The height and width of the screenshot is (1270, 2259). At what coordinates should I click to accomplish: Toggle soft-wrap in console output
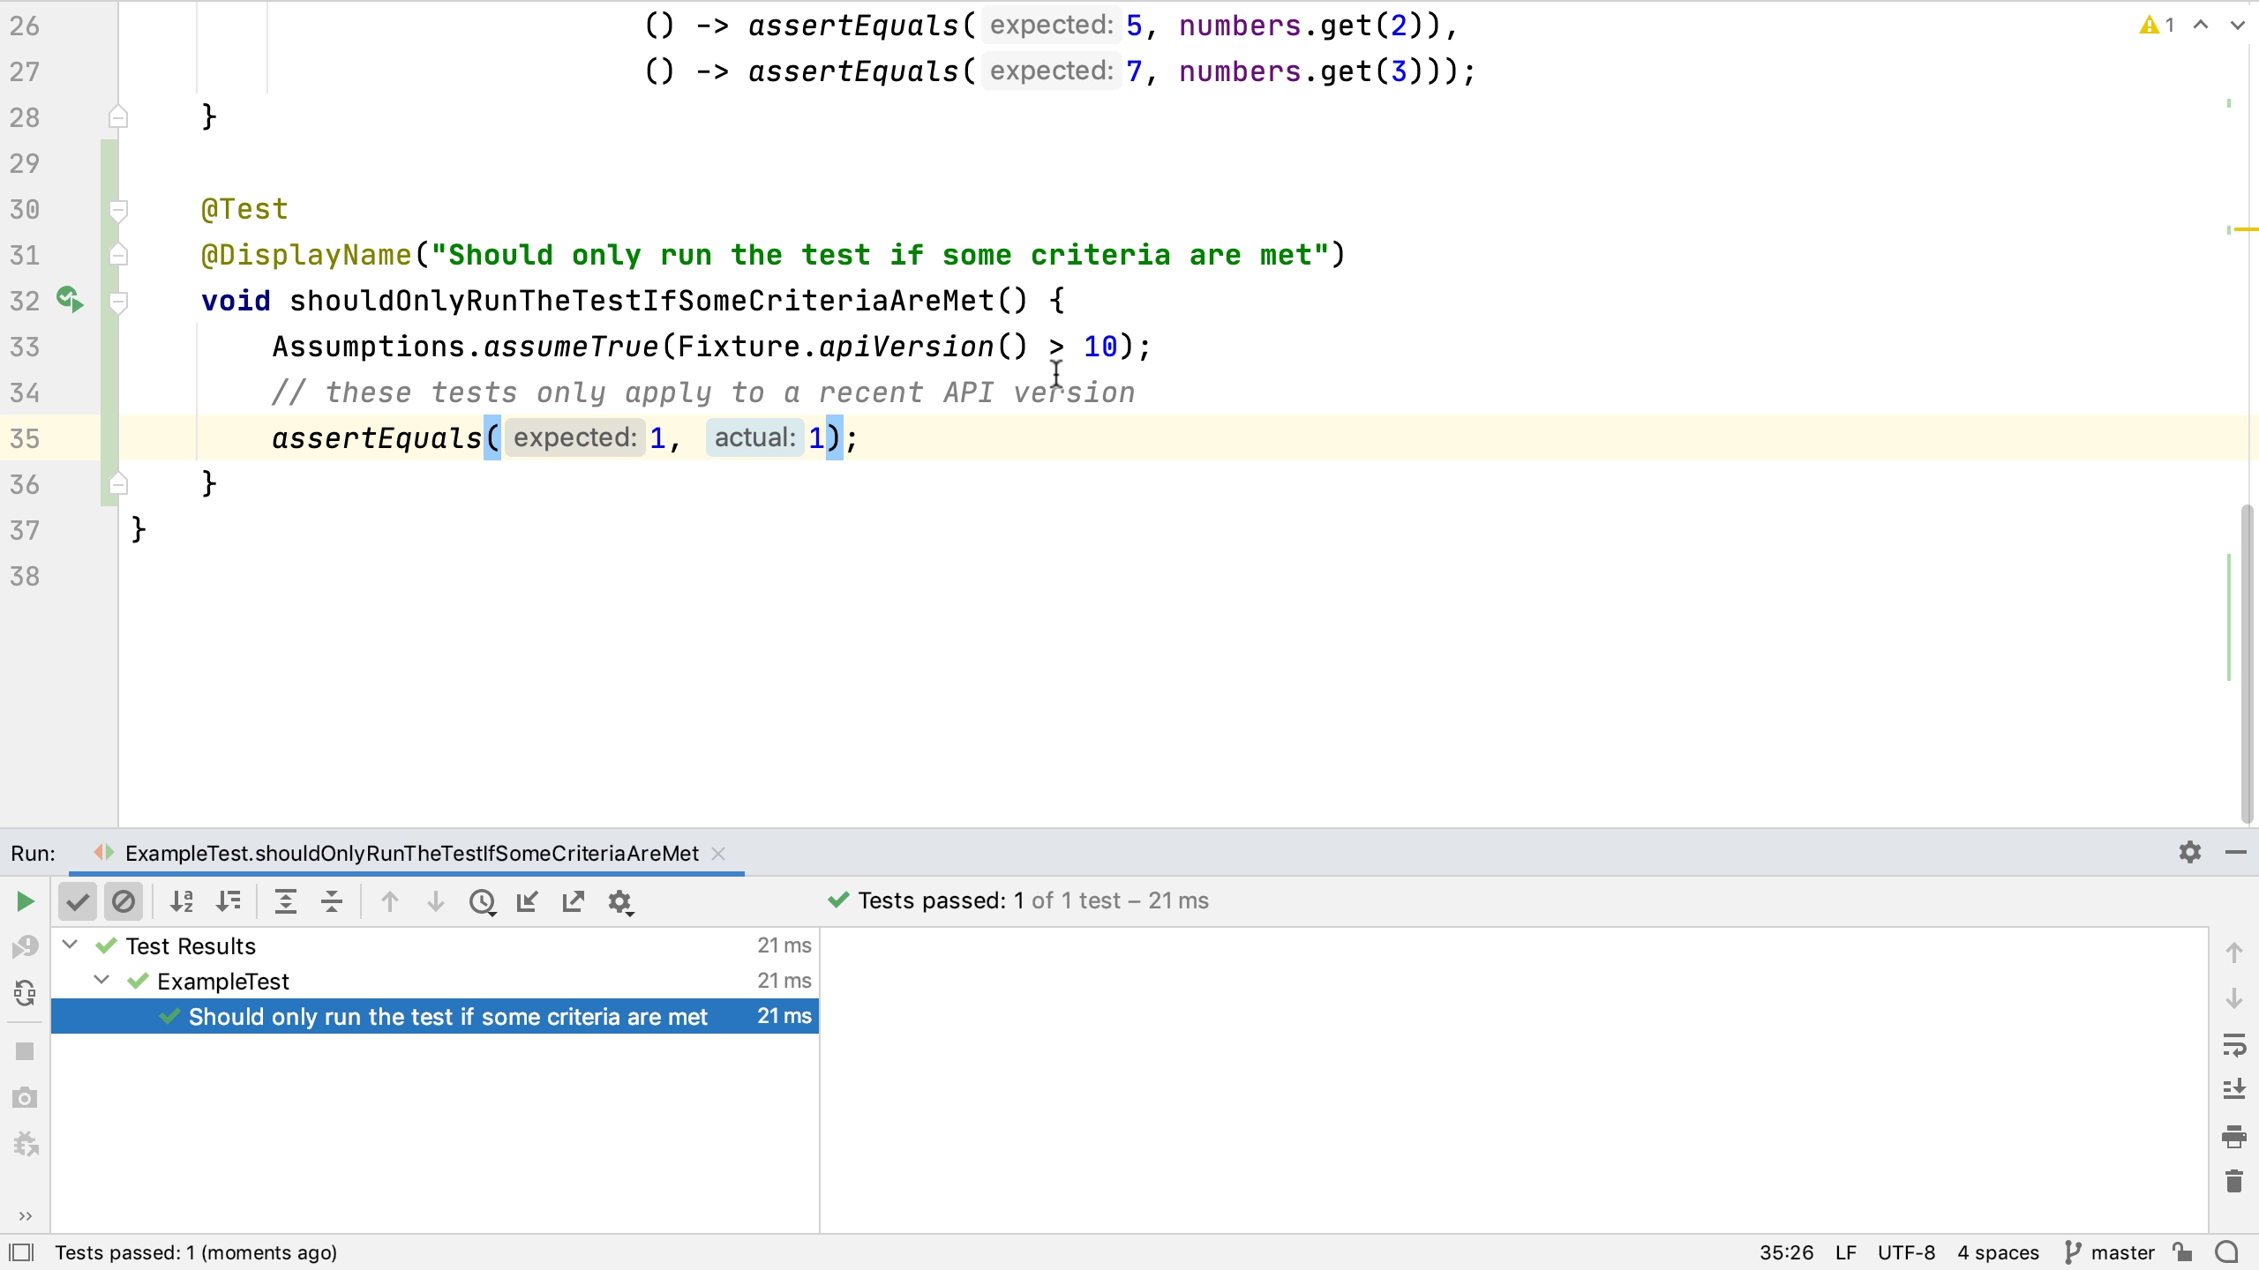2233,1045
